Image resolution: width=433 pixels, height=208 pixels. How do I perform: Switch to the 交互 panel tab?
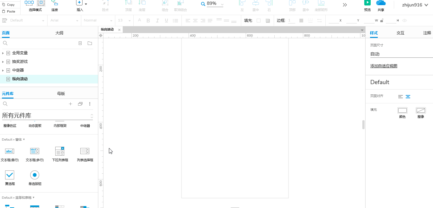pyautogui.click(x=400, y=32)
